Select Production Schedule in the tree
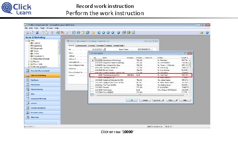The height and width of the screenshot is (144, 238). click(x=41, y=59)
